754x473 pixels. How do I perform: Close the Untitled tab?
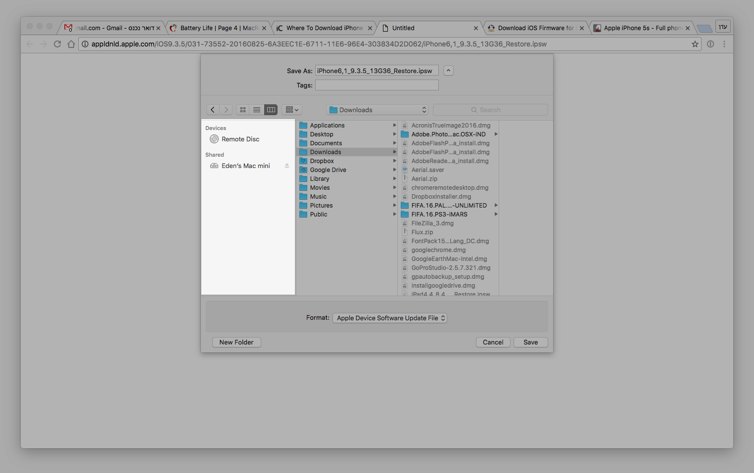[x=476, y=28]
